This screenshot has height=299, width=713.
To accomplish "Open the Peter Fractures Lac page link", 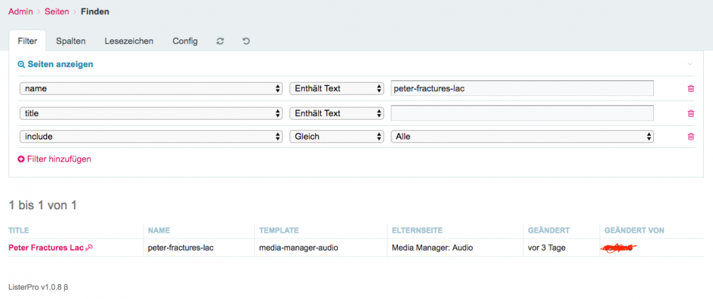I will point(46,248).
